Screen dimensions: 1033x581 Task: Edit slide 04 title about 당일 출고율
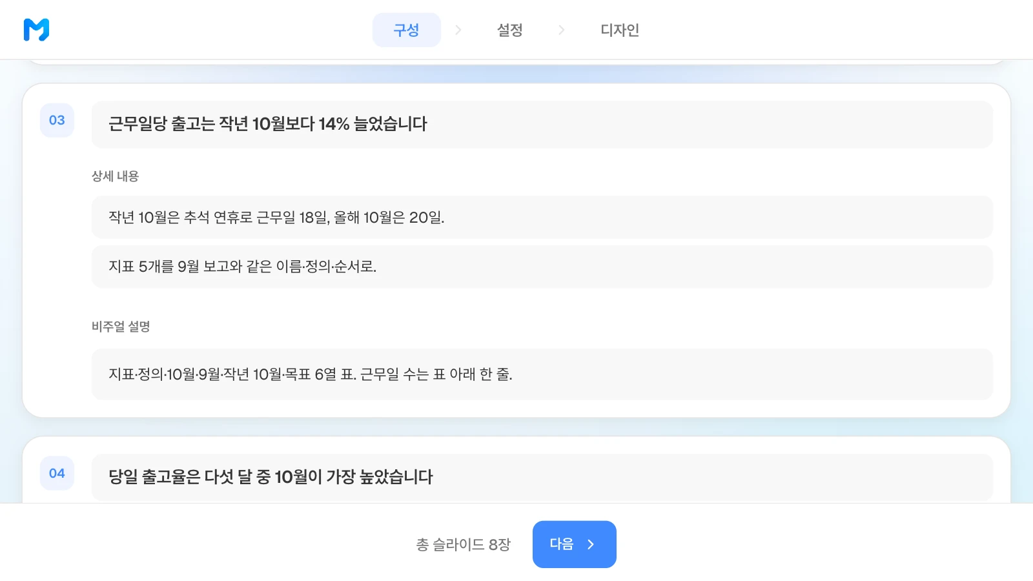click(542, 478)
